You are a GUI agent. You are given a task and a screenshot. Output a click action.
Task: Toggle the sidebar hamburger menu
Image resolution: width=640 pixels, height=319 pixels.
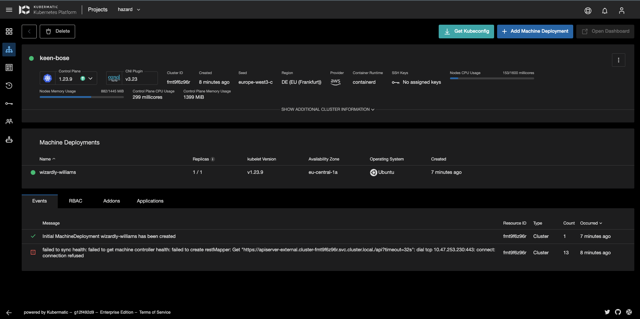(9, 9)
